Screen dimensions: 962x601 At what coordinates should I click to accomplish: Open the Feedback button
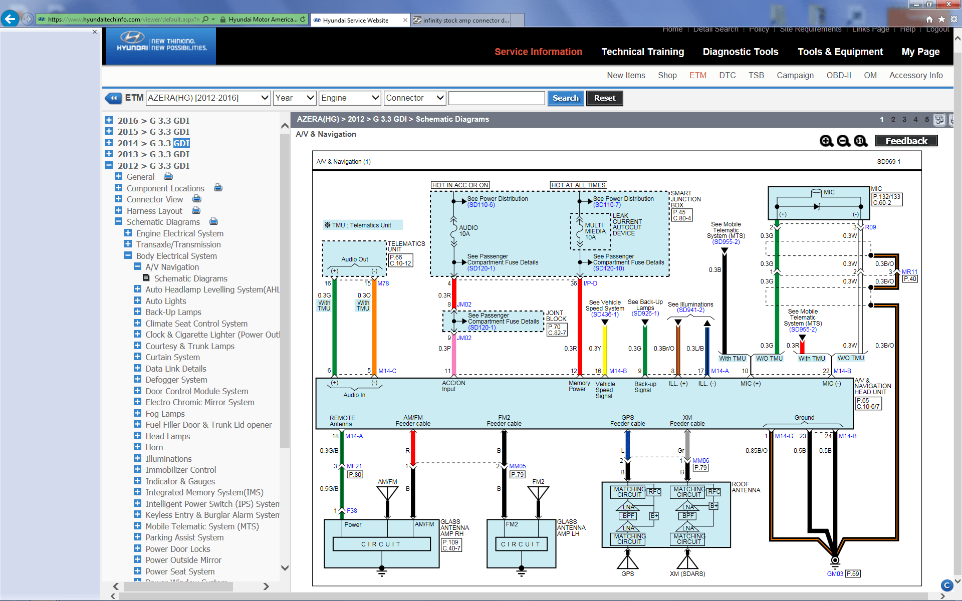coord(906,141)
